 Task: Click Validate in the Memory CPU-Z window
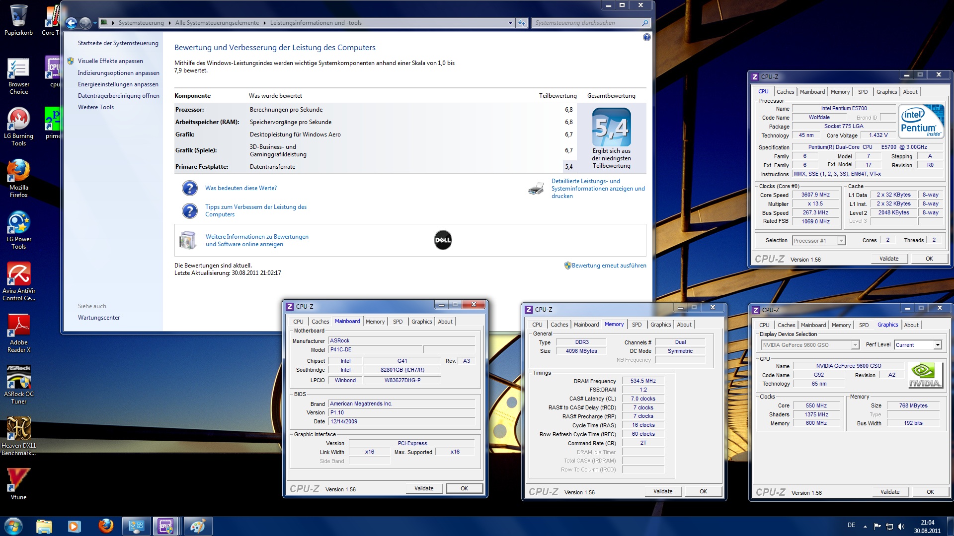click(663, 491)
